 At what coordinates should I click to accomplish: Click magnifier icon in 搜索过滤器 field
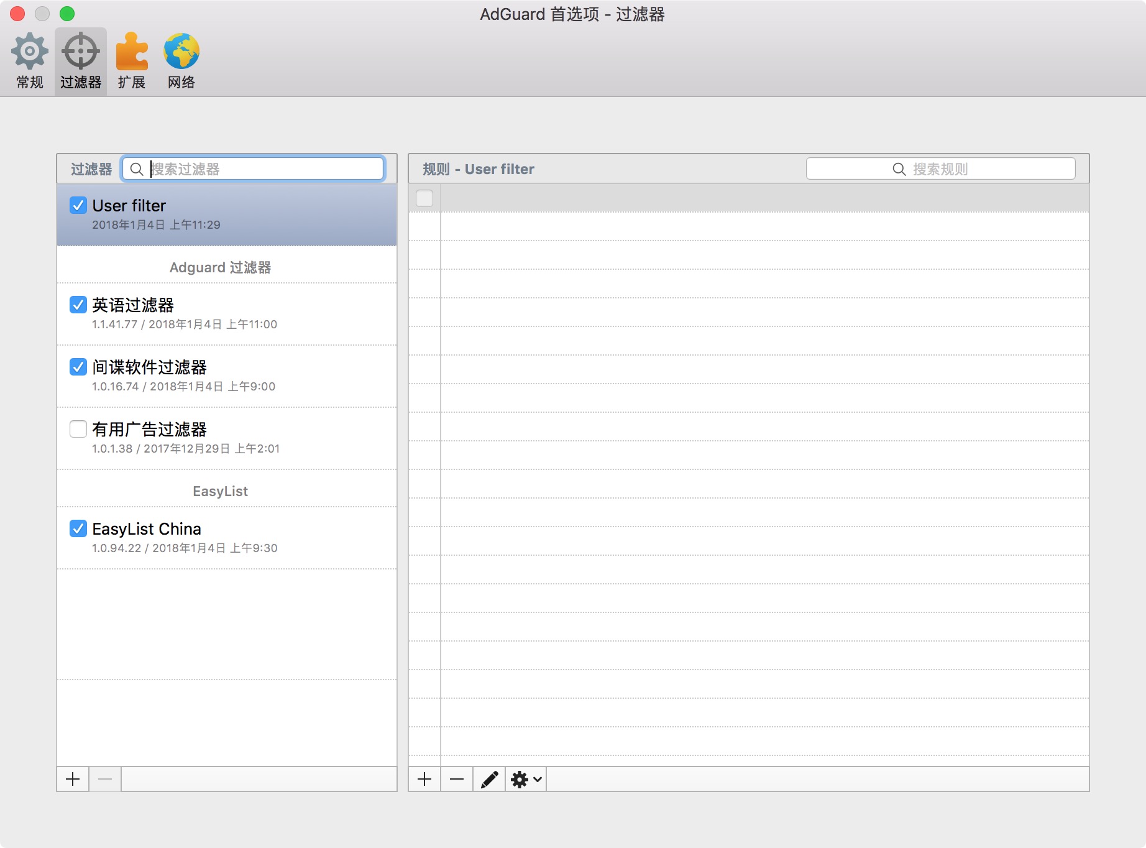point(137,169)
